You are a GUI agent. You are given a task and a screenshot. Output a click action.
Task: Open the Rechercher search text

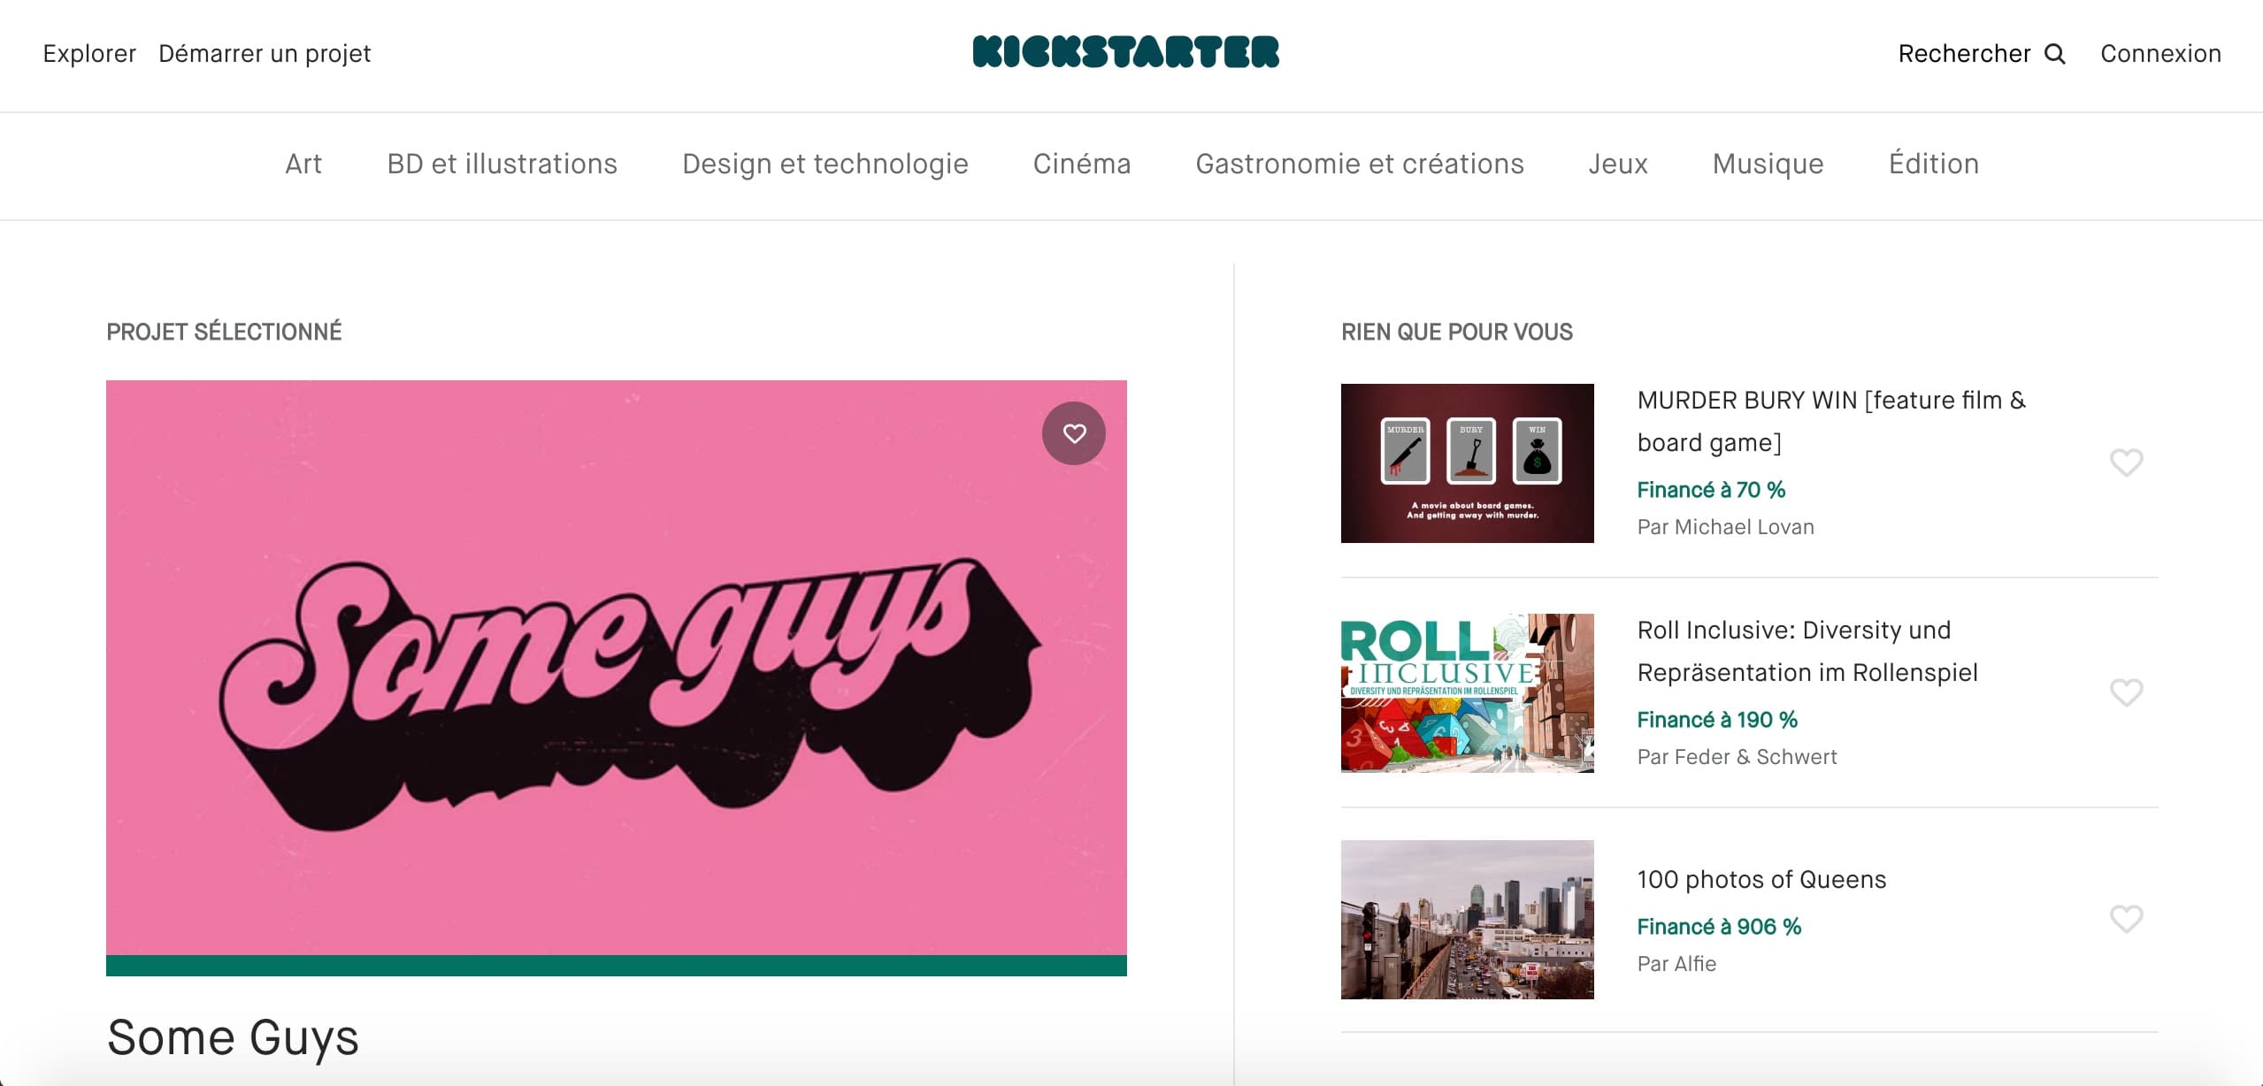point(1964,54)
